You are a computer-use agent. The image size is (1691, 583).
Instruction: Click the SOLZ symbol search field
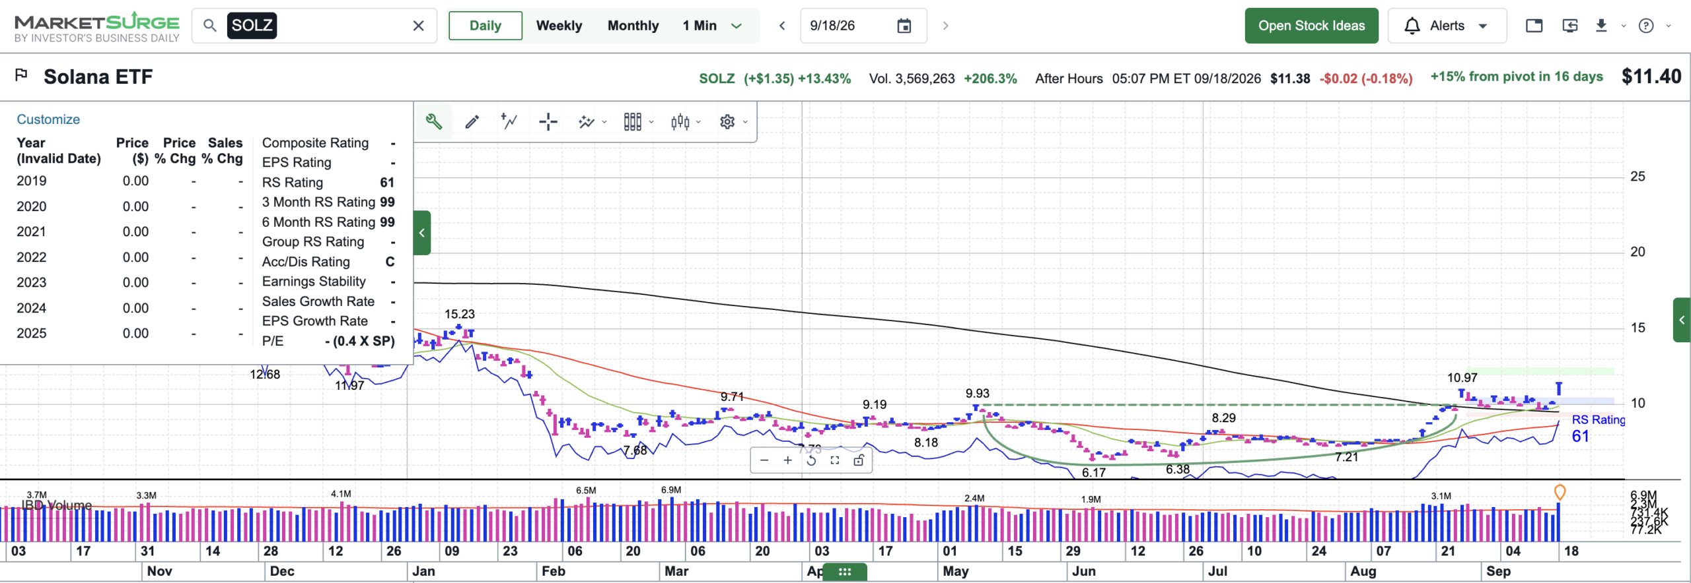tap(314, 26)
